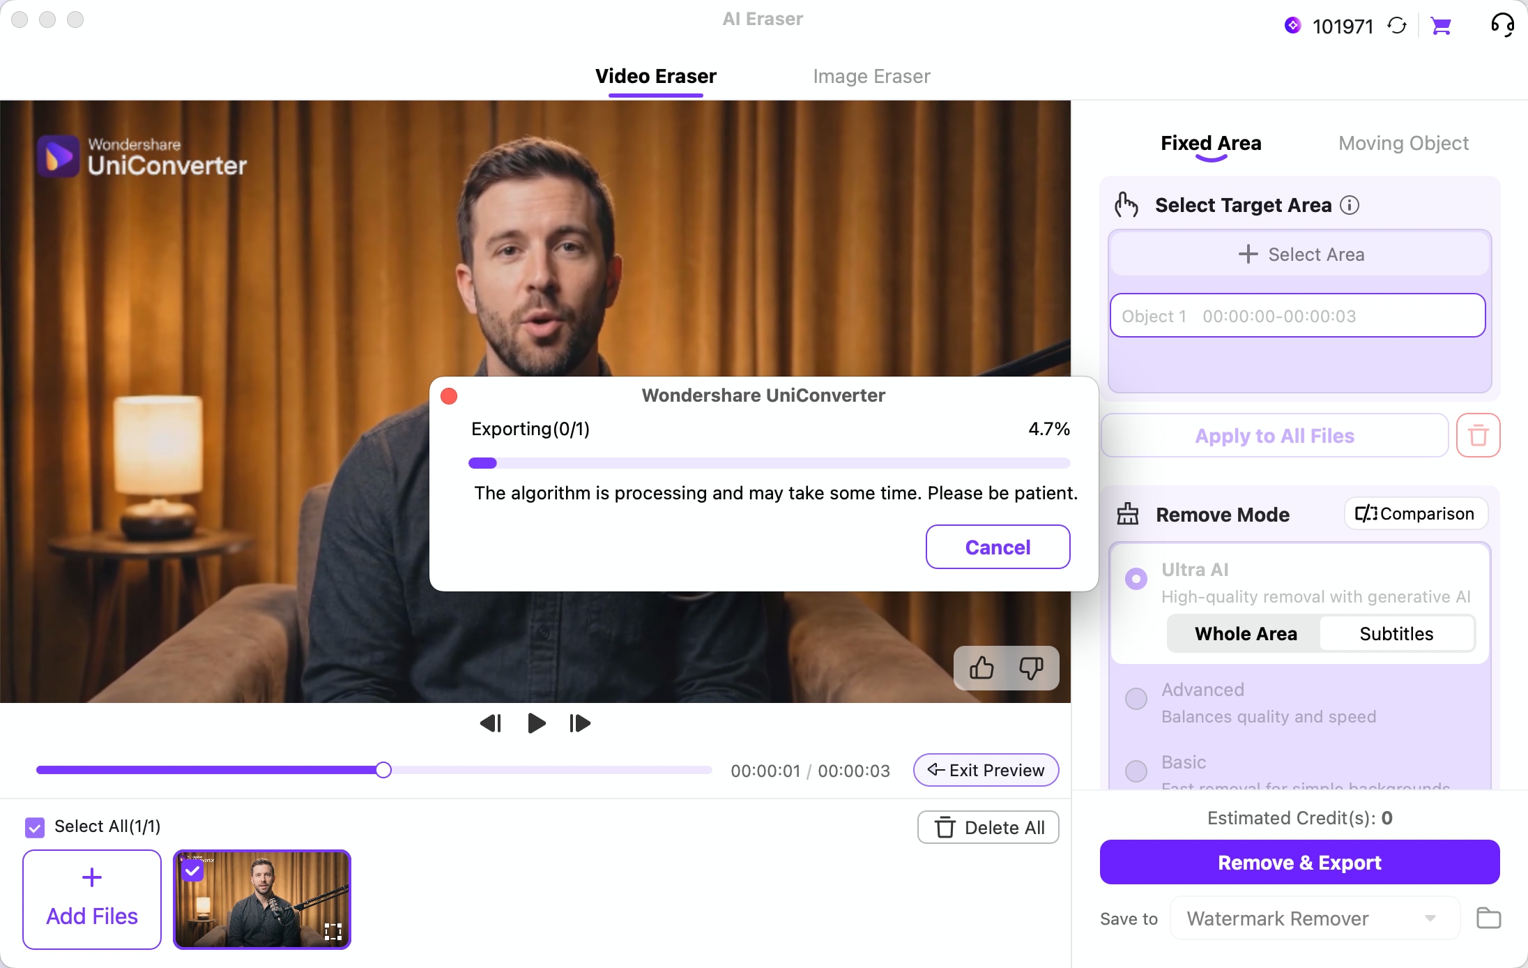Give thumbs down feedback on preview
The width and height of the screenshot is (1528, 968).
(1031, 668)
